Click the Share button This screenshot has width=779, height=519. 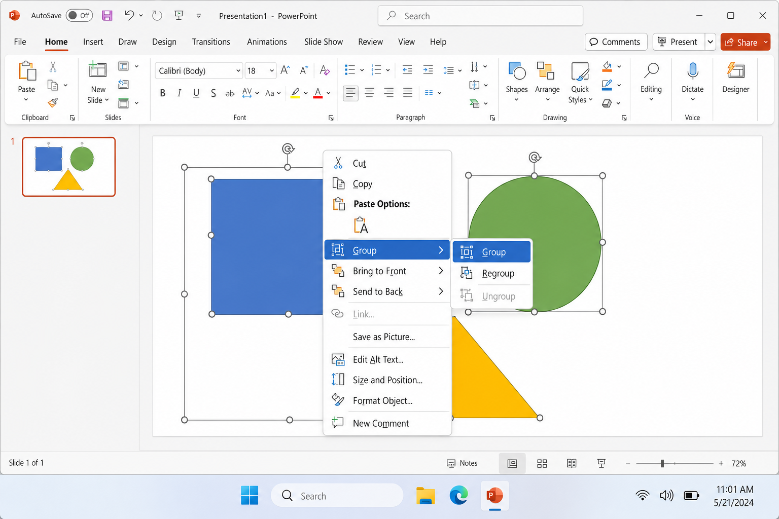[x=741, y=42]
